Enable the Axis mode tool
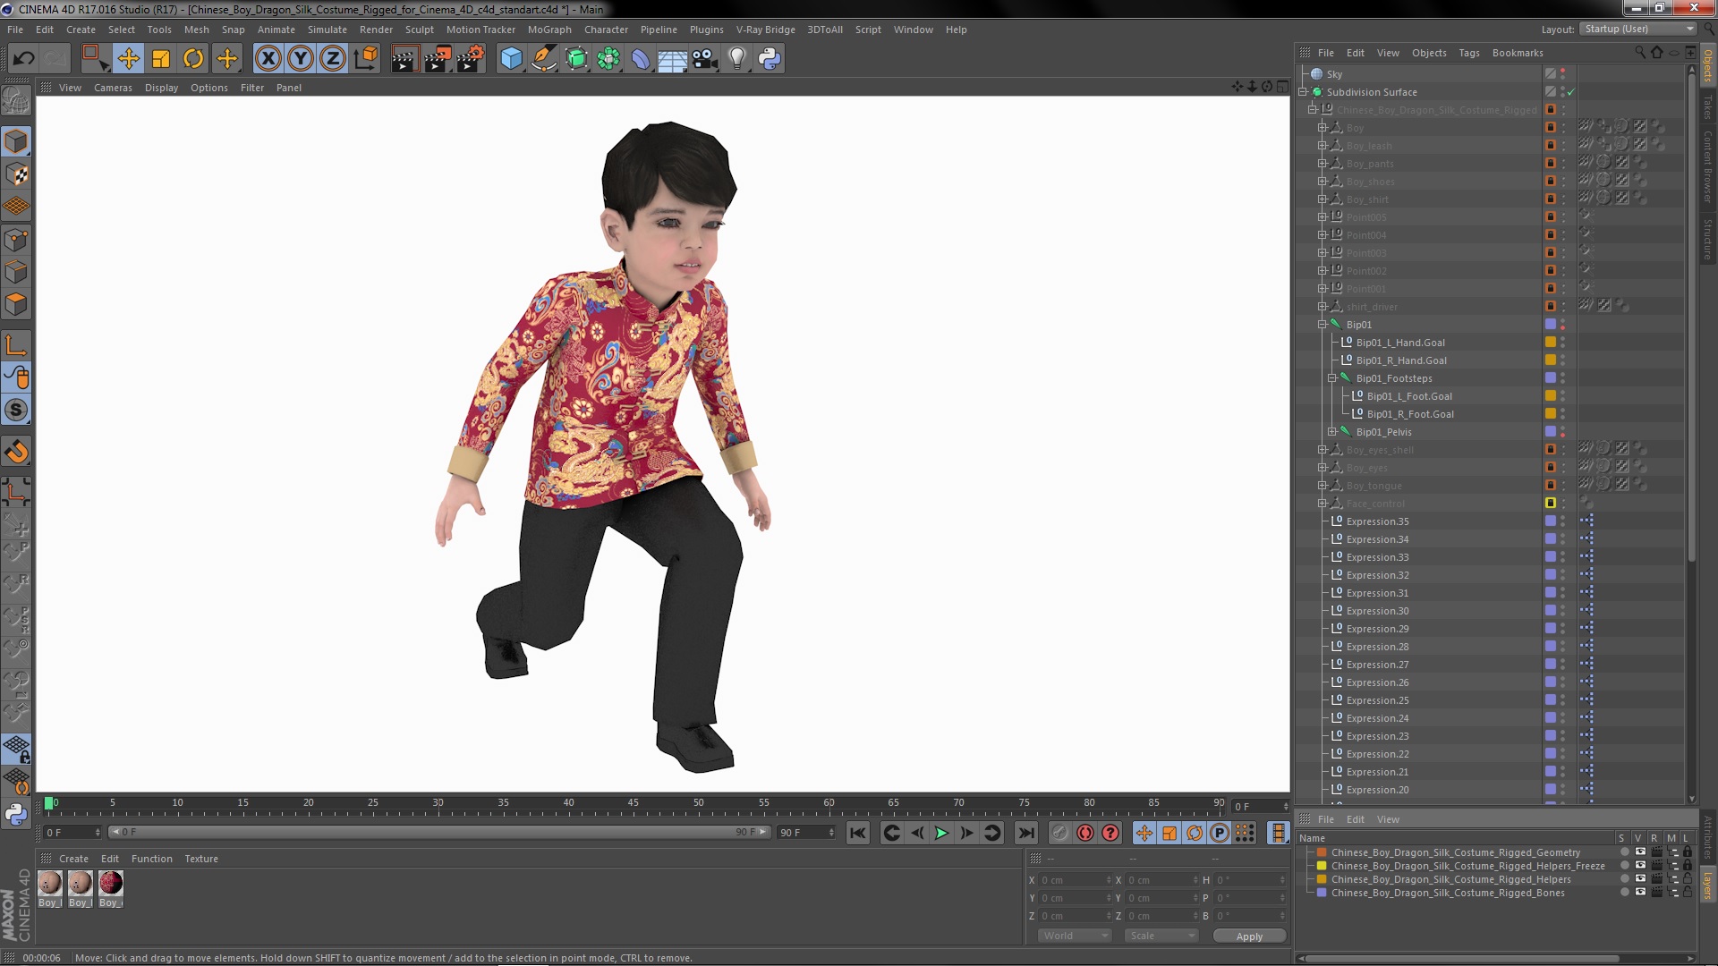The width and height of the screenshot is (1718, 966). point(16,345)
